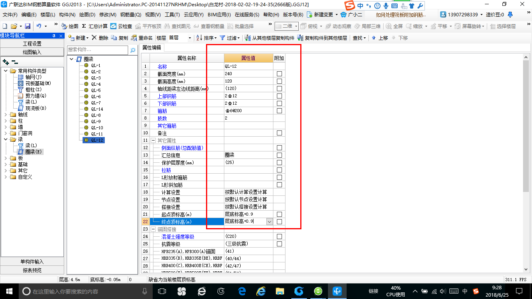Click the 搜索构件 search field
Image resolution: width=532 pixels, height=299 pixels.
(97, 50)
